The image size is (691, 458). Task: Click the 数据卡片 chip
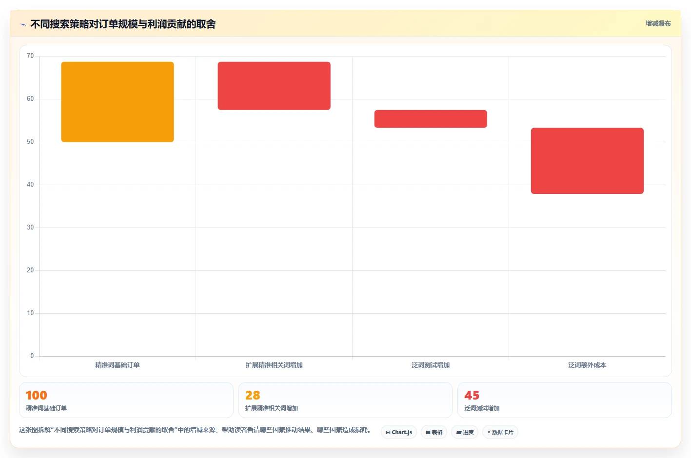500,432
